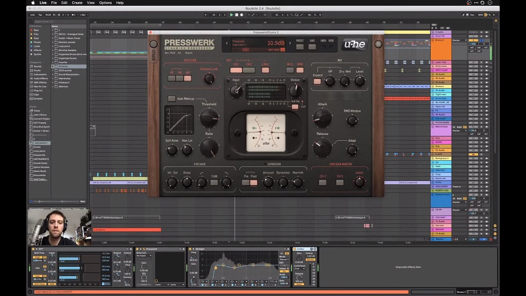Open the Create menu
526x296 pixels.
click(x=77, y=3)
